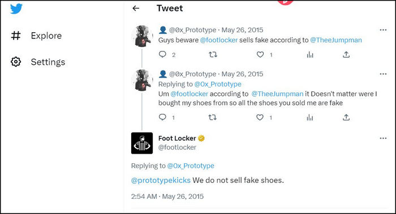Viewport: 396px width, 214px height.
Task: Open the Foot Locker profile avatar
Action: click(142, 143)
